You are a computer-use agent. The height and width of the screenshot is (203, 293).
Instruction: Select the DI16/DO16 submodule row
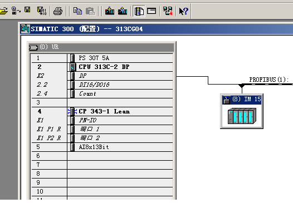point(102,85)
